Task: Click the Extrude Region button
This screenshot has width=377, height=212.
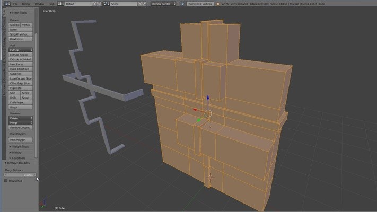Action: click(x=21, y=55)
